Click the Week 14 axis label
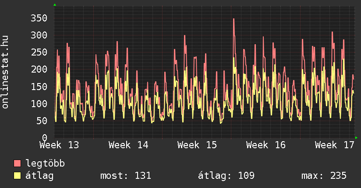The height and width of the screenshot is (188, 361). (x=128, y=145)
